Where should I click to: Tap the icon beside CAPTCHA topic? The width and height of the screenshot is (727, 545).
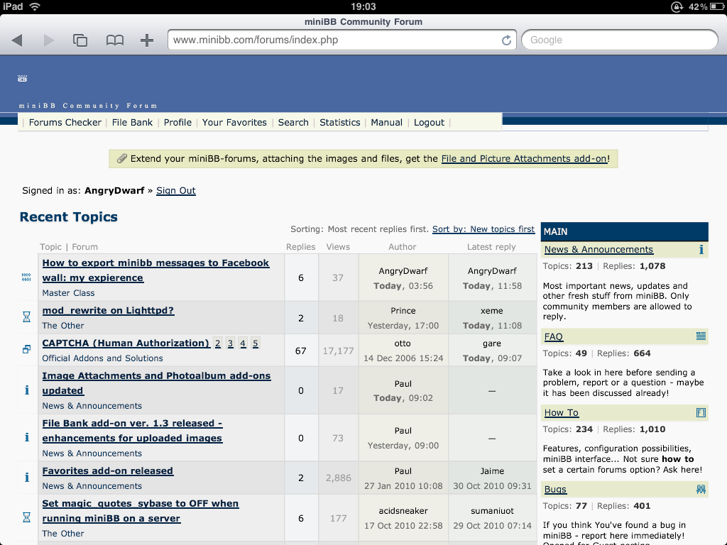pyautogui.click(x=26, y=349)
